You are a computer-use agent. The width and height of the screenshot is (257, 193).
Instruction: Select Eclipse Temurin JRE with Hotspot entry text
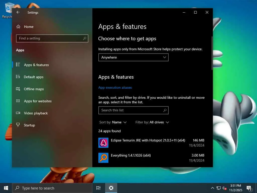tap(148, 140)
